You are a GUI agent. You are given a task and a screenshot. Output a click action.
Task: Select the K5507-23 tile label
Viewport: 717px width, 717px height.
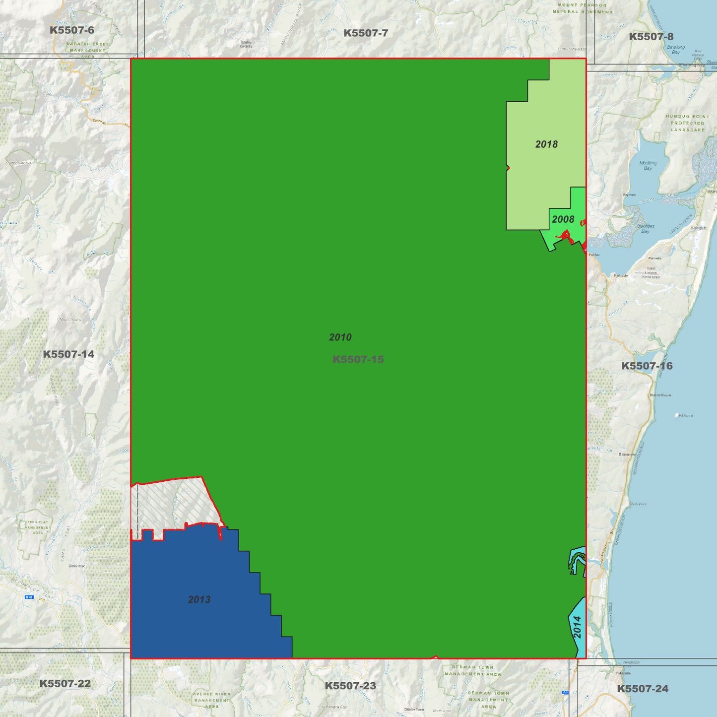350,686
